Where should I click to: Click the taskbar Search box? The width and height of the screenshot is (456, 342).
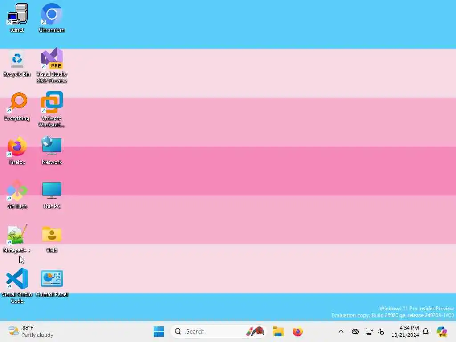[x=218, y=331]
